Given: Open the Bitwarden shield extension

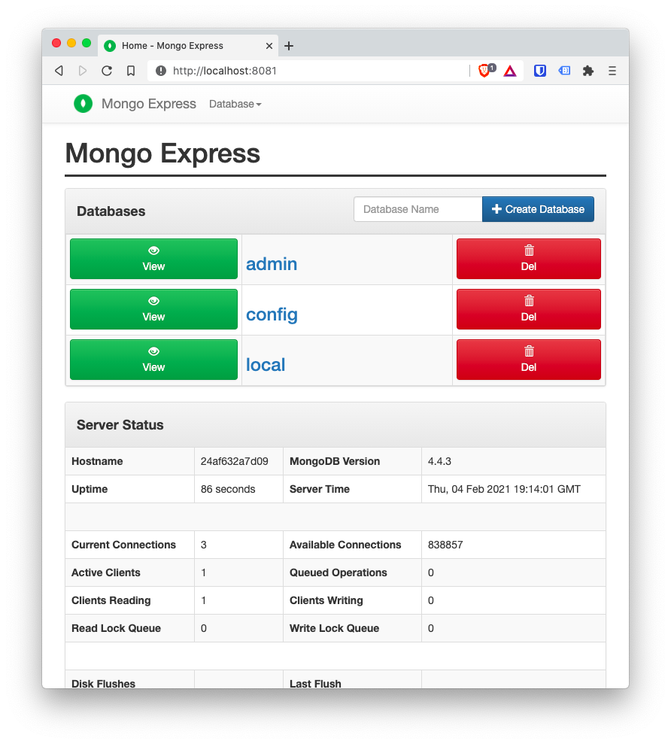Looking at the screenshot, I should [540, 71].
